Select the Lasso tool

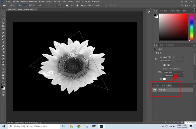pyautogui.click(x=3, y=20)
